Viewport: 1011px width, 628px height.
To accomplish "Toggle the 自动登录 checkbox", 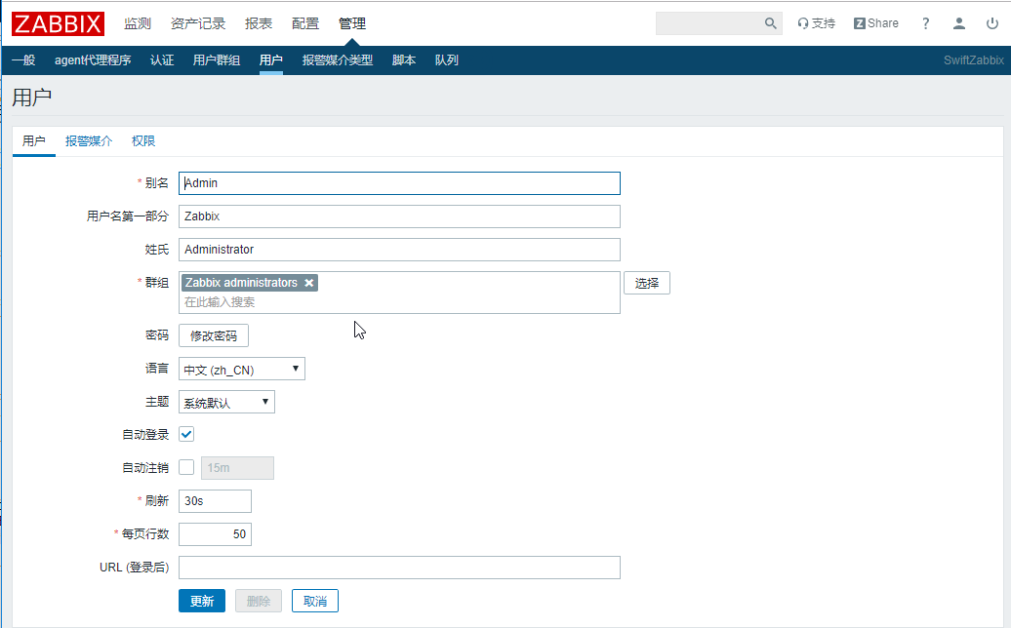I will [186, 434].
